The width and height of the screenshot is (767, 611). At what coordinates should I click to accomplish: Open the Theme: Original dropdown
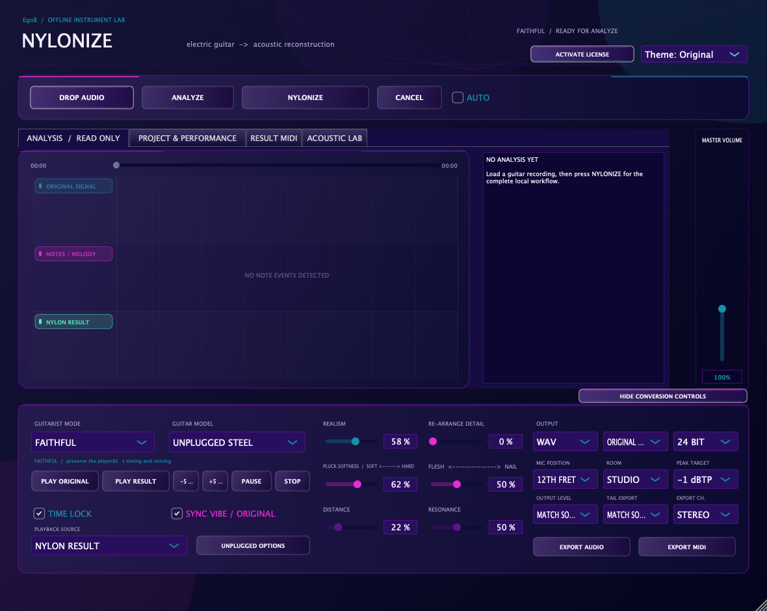tap(694, 55)
